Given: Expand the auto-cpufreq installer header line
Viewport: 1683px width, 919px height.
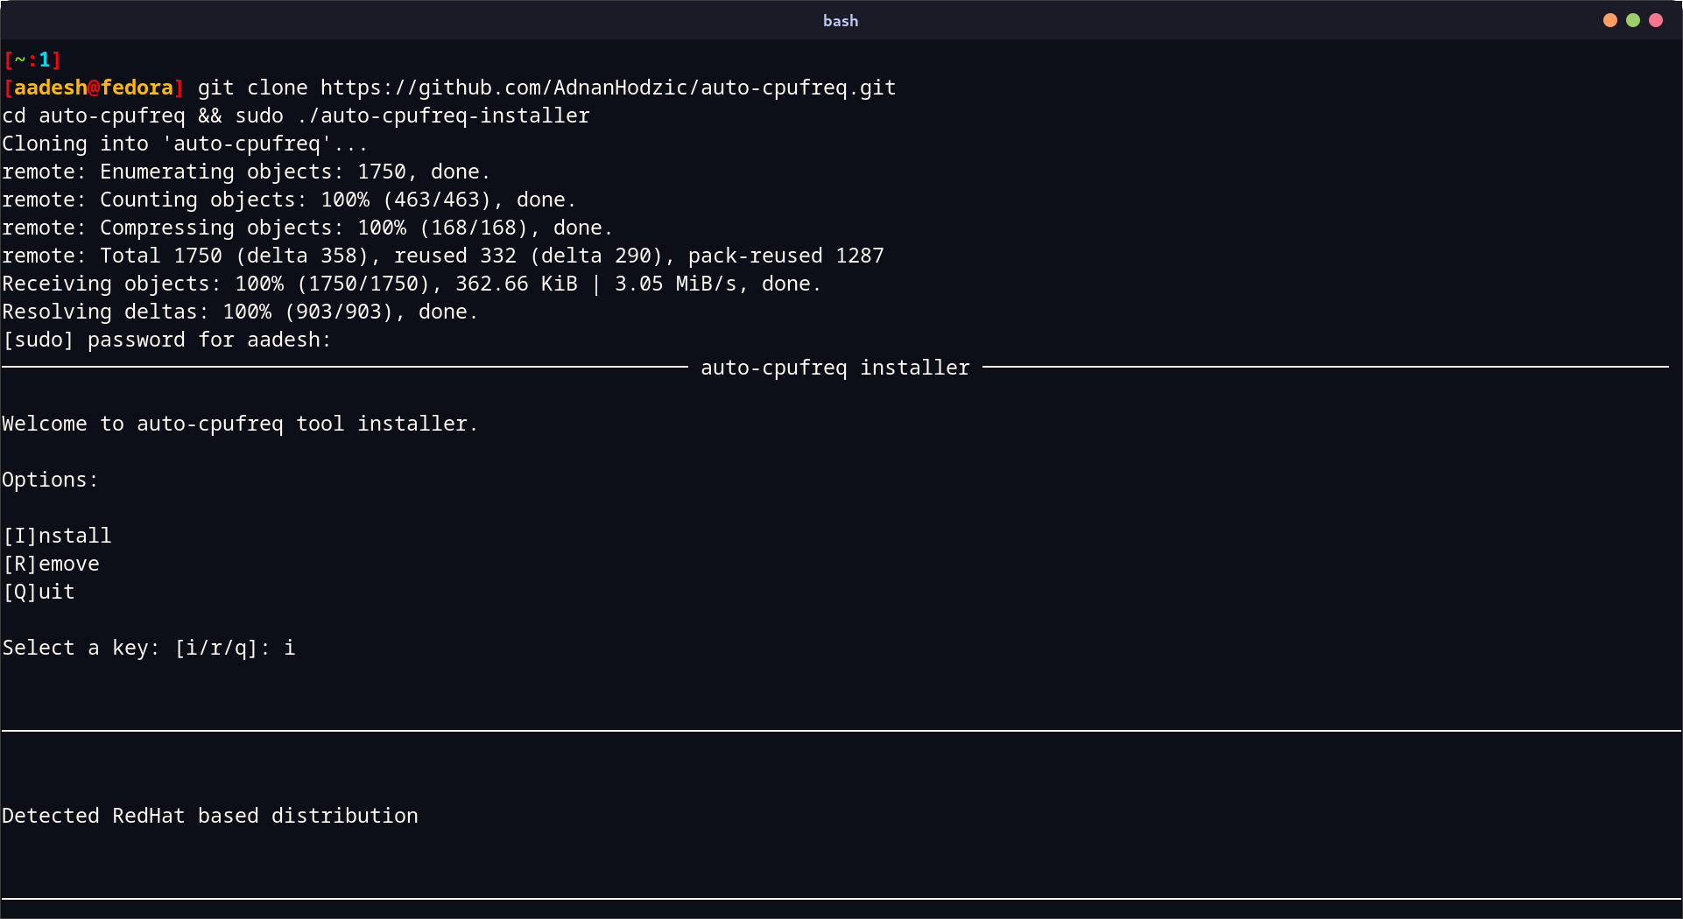Looking at the screenshot, I should 834,367.
